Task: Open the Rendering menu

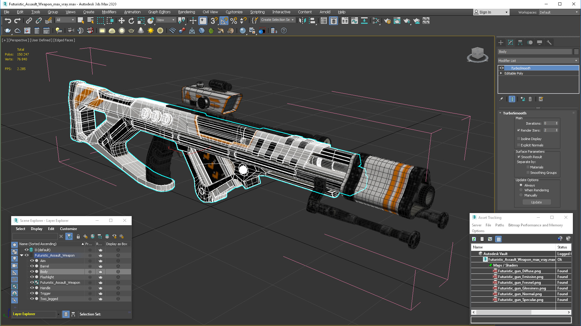Action: coord(186,12)
